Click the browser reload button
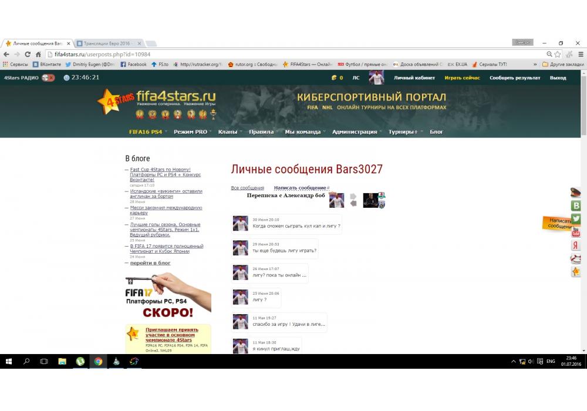This screenshot has height=411, width=587. (x=28, y=54)
